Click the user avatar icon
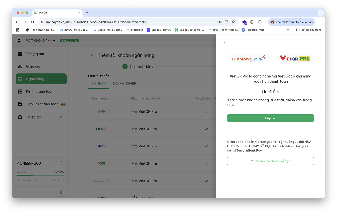337x214 pixels. pyautogui.click(x=19, y=40)
